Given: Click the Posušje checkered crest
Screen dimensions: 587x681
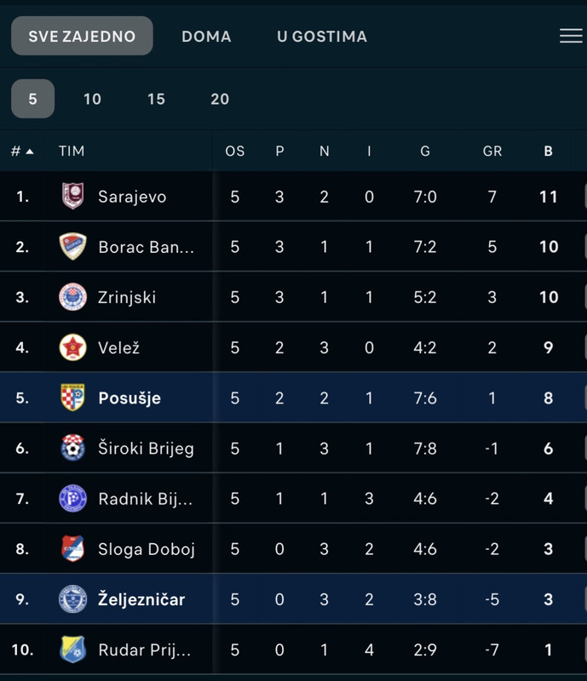Looking at the screenshot, I should click(x=72, y=398).
